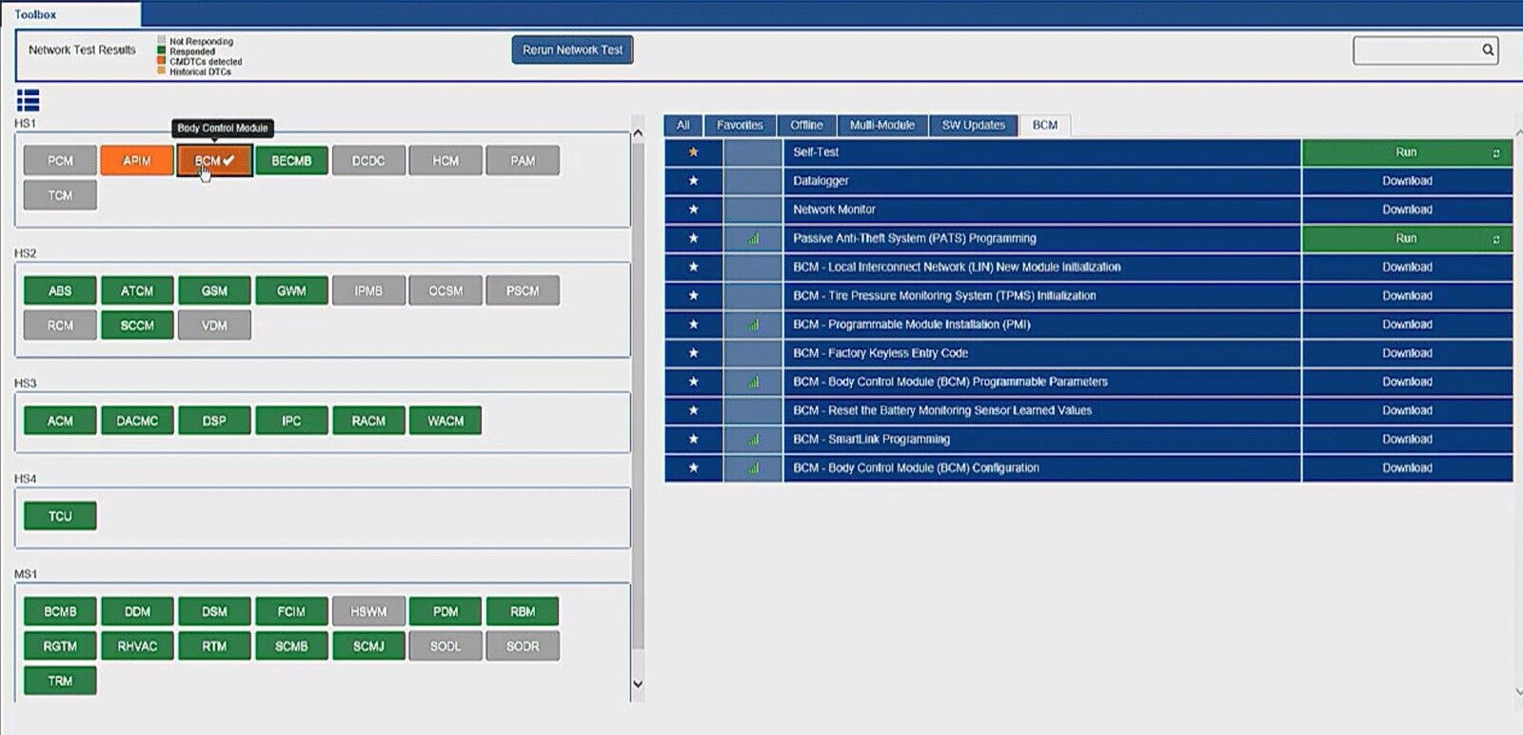Click signal icon beside BCM Configuration row
This screenshot has height=735, width=1523.
pos(753,468)
